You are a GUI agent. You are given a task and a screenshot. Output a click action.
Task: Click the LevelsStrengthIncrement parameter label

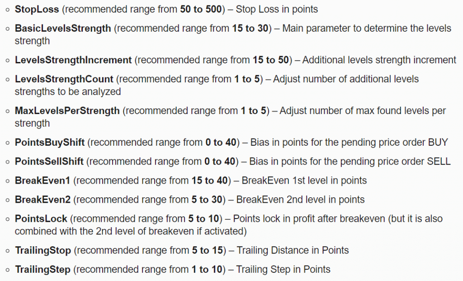pyautogui.click(x=73, y=60)
